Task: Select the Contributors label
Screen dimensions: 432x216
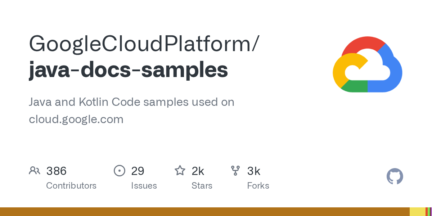Action: [71, 186]
